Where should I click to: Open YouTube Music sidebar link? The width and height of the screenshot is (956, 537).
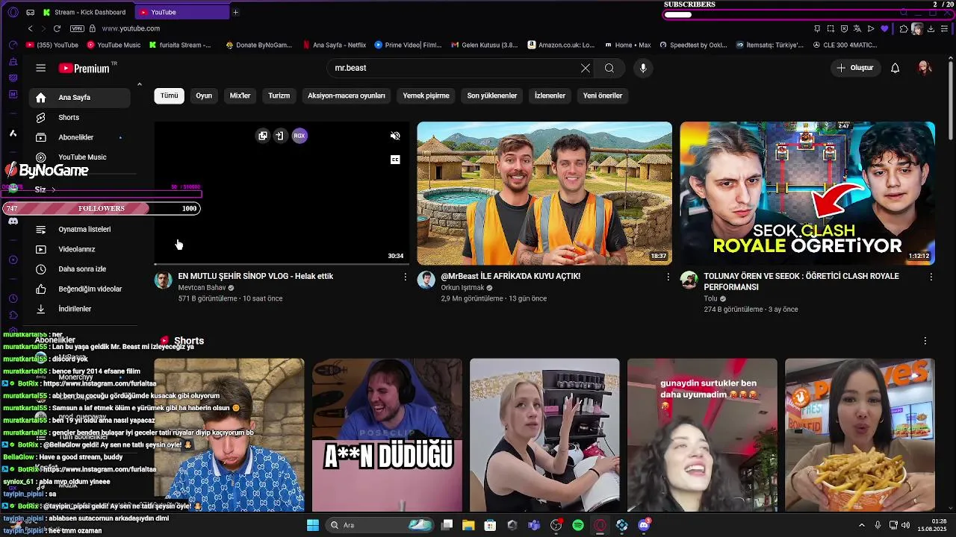(80, 157)
